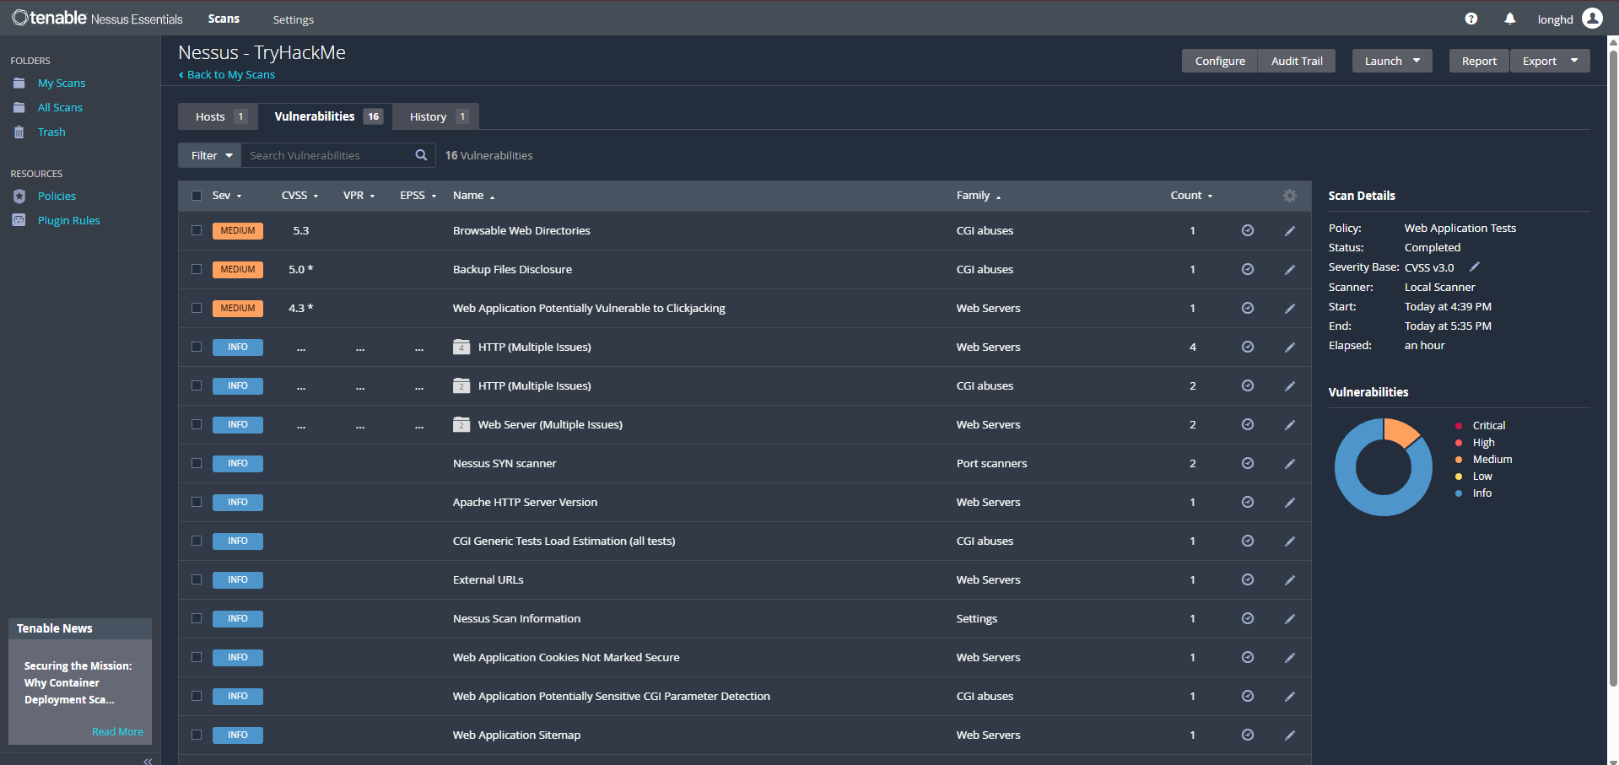
Task: Click the user avatar icon next to longhd
Action: (x=1592, y=18)
